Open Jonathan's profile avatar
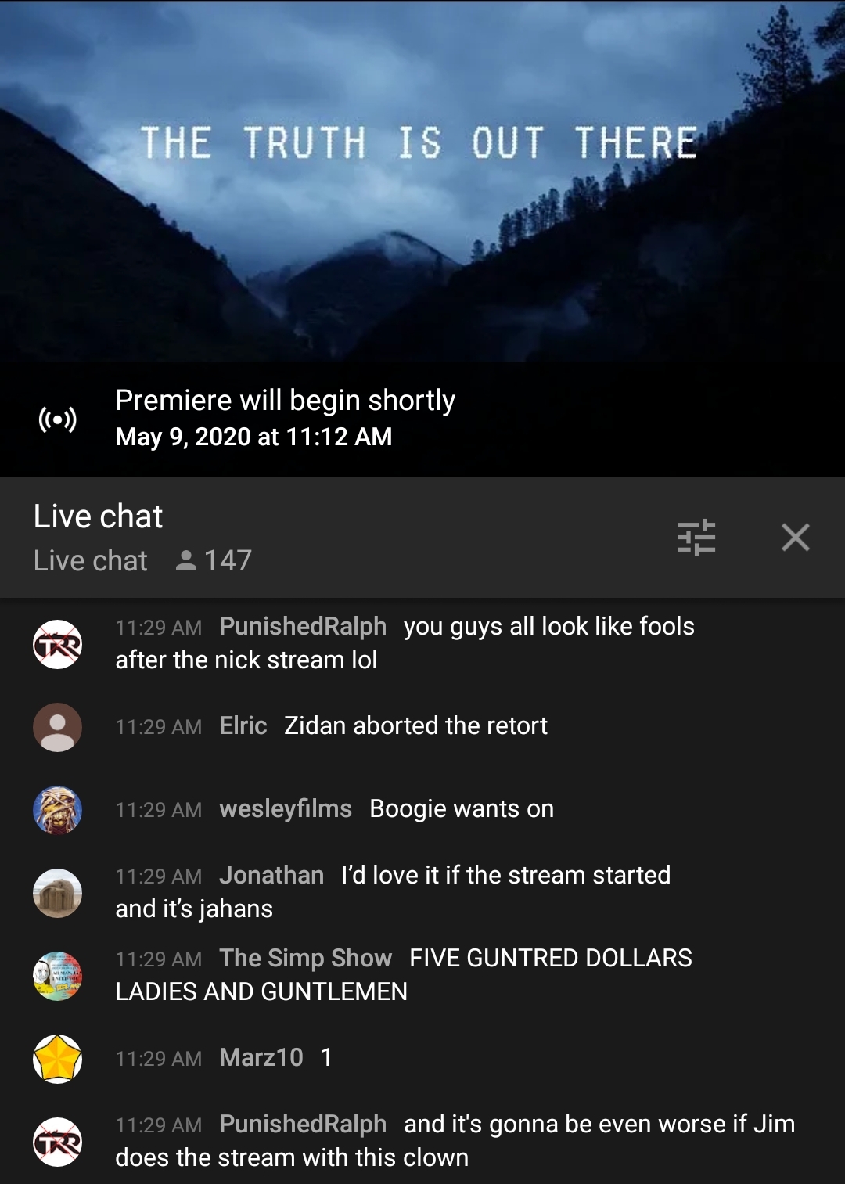Image resolution: width=845 pixels, height=1184 pixels. click(57, 893)
